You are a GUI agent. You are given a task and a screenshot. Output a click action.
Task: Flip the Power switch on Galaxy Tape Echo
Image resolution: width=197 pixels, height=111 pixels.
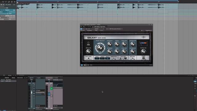[143, 58]
